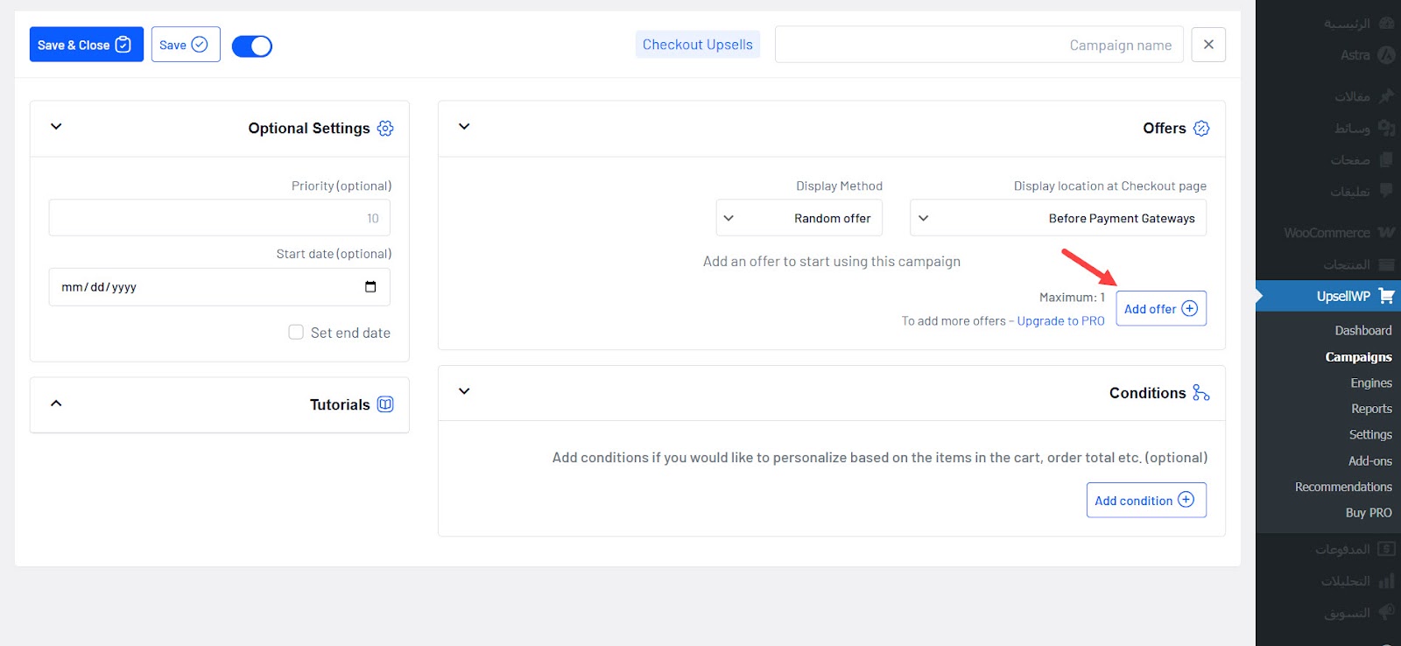Screen dimensions: 1401x646
Task: Expand the Tutorials panel
Action: (x=56, y=404)
